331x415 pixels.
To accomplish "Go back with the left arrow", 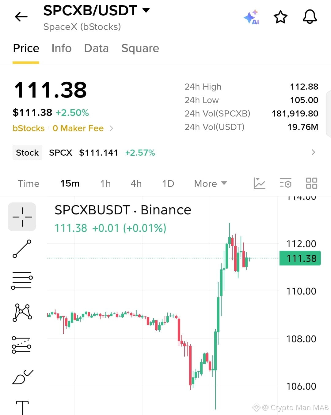I will (x=21, y=17).
